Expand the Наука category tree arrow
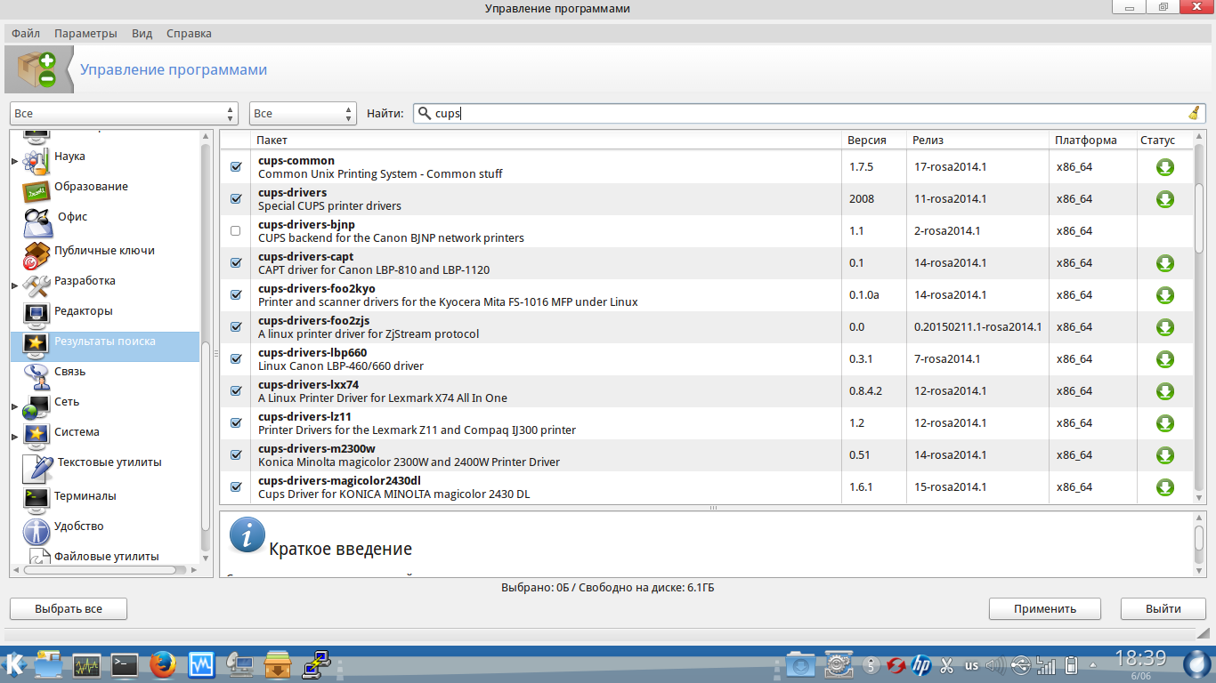This screenshot has height=683, width=1216. tap(14, 161)
